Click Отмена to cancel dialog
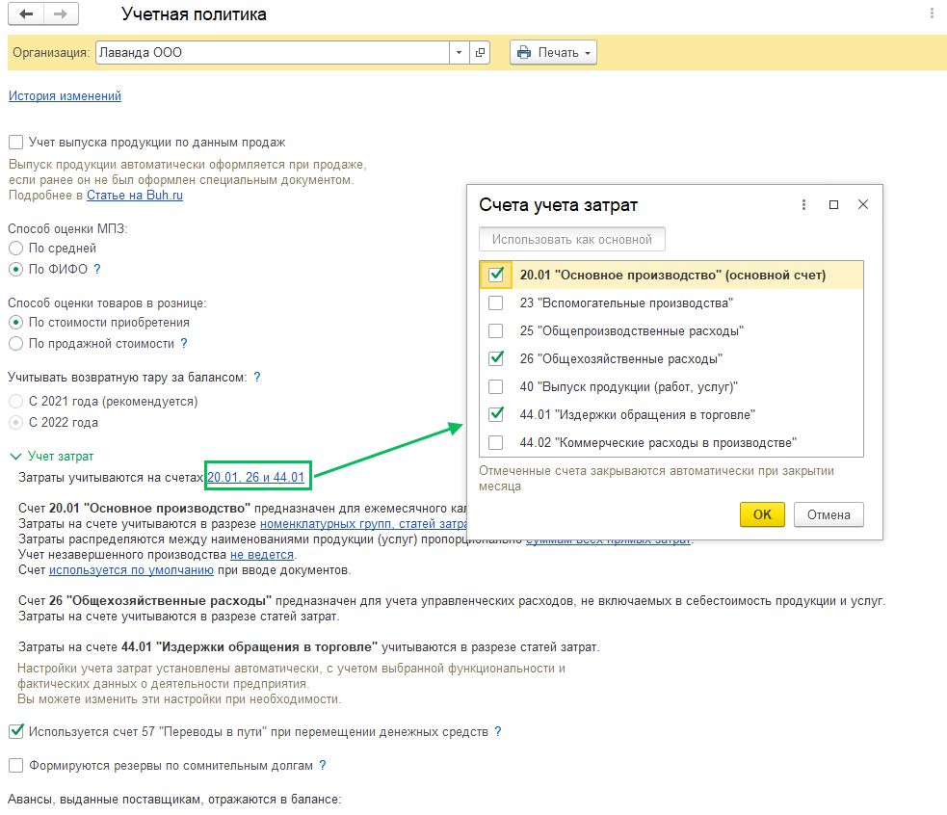Image resolution: width=947 pixels, height=815 pixels. point(829,514)
